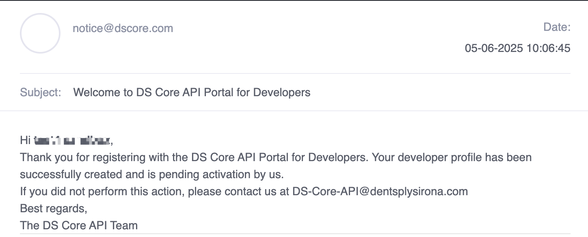Click the "Date:" label
Viewport: 588px width, 237px height.
point(557,27)
